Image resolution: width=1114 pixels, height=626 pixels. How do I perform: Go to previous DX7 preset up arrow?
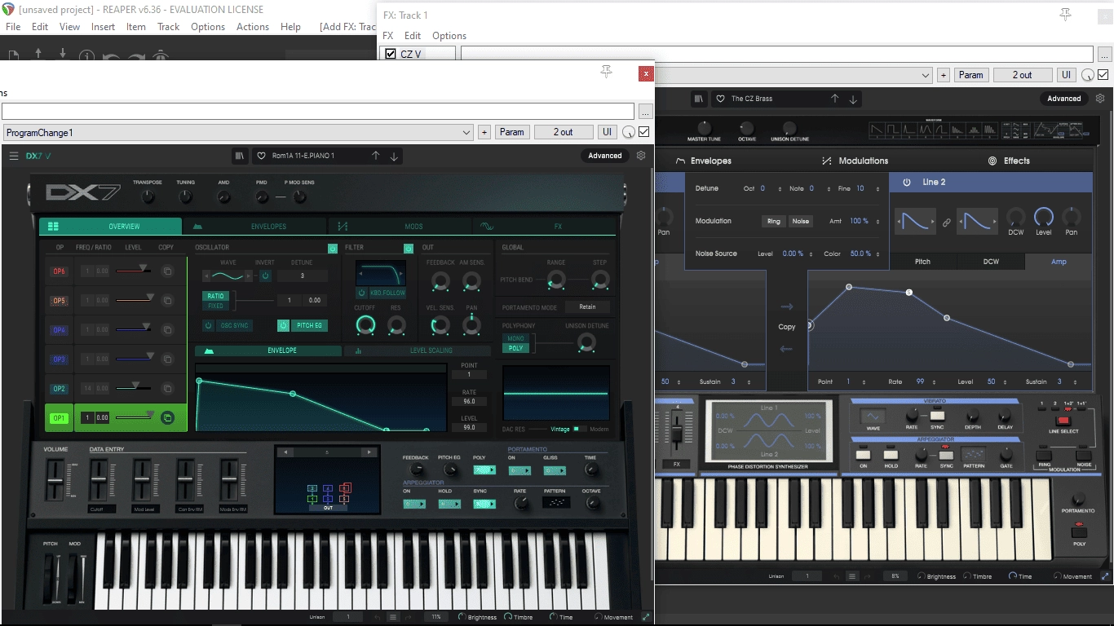[376, 156]
